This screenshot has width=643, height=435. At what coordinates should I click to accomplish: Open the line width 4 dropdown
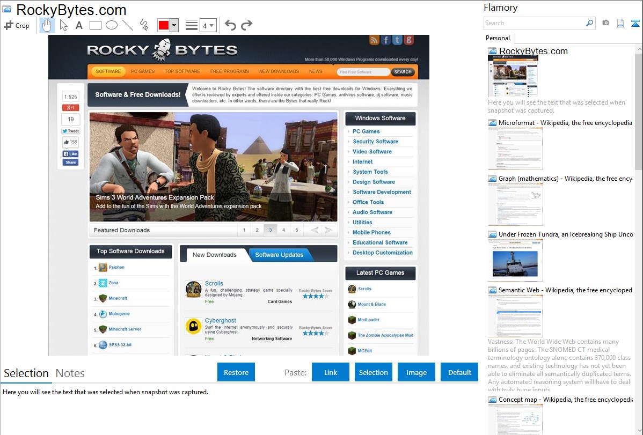[x=208, y=25]
